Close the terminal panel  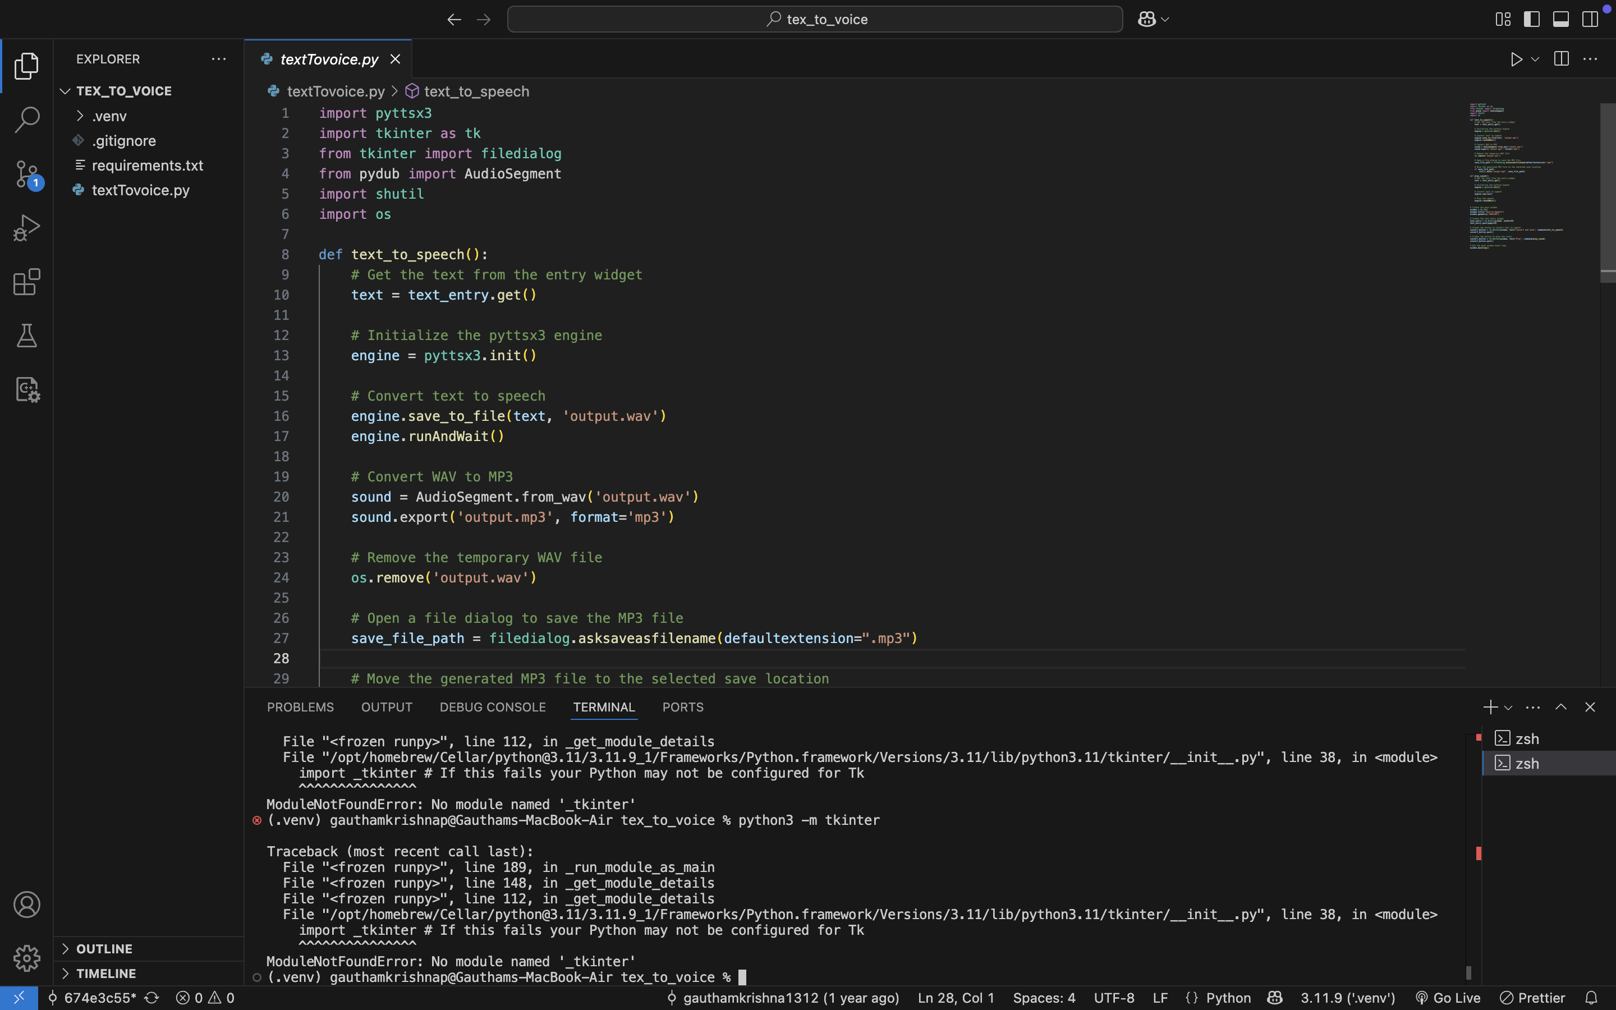click(x=1590, y=707)
